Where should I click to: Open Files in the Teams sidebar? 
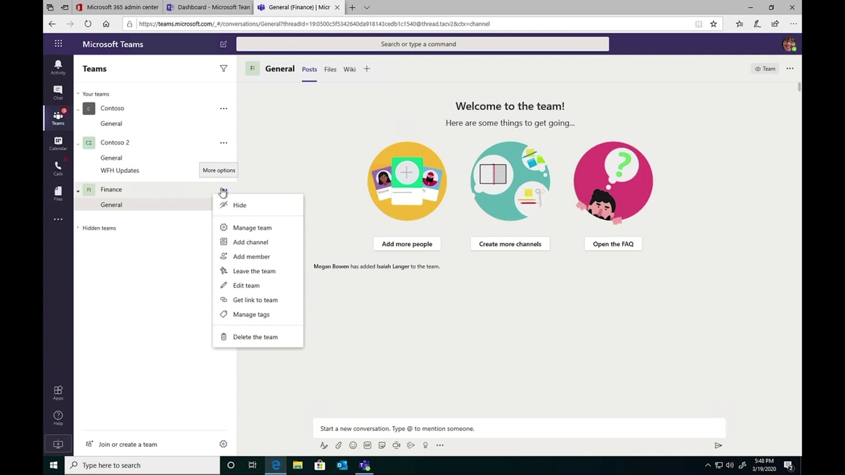point(58,193)
